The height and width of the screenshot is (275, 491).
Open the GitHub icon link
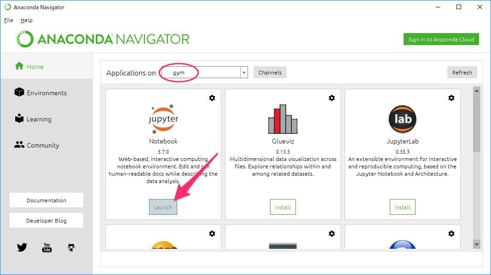pyautogui.click(x=71, y=247)
